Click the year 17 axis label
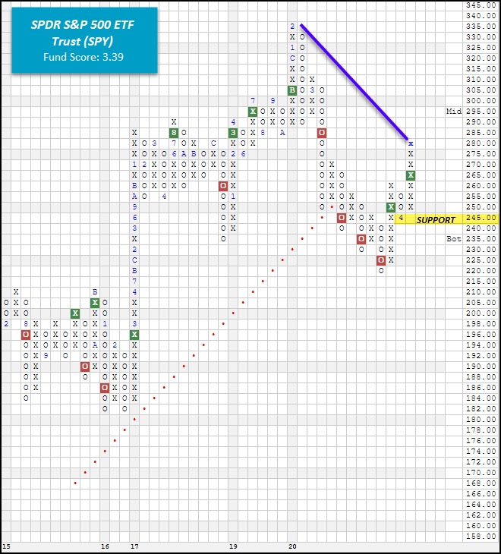The width and height of the screenshot is (501, 554). (134, 546)
